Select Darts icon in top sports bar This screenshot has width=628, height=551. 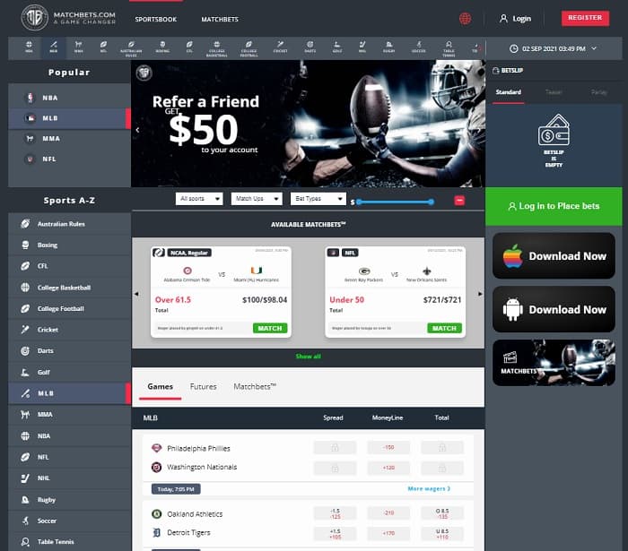(x=310, y=47)
